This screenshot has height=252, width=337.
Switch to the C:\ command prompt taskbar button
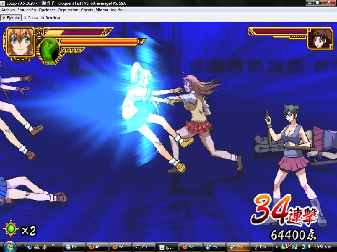pyautogui.click(x=144, y=247)
